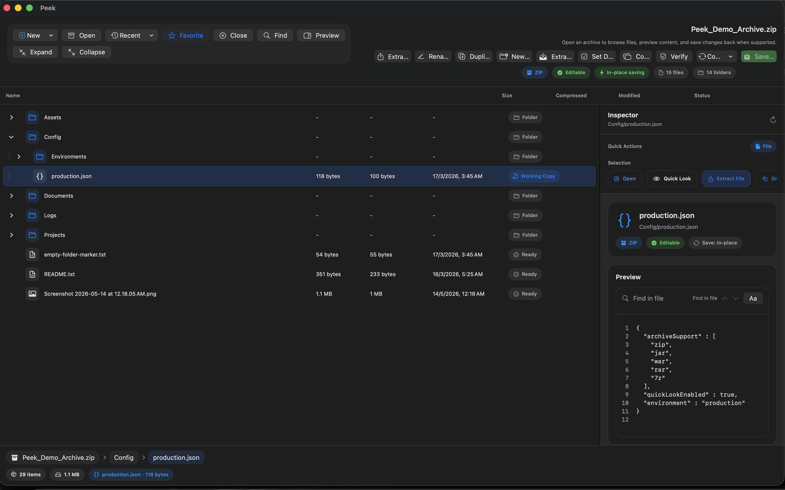Click the Folder badge on Assets row
This screenshot has height=490, width=785.
click(526, 117)
